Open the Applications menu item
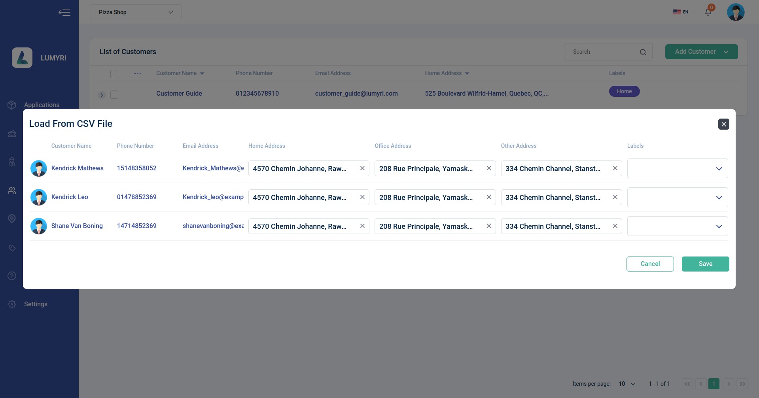This screenshot has width=759, height=398. pos(42,105)
